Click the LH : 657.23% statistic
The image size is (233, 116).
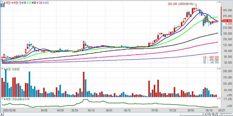pyautogui.click(x=211, y=57)
